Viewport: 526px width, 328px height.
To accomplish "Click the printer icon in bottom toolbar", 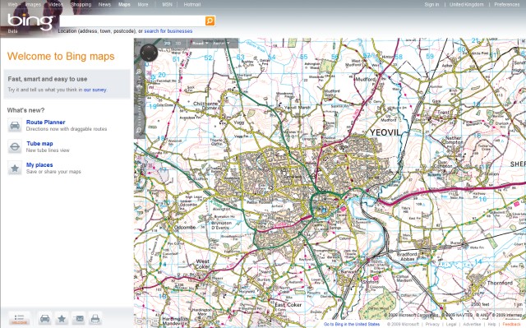I will (x=95, y=318).
